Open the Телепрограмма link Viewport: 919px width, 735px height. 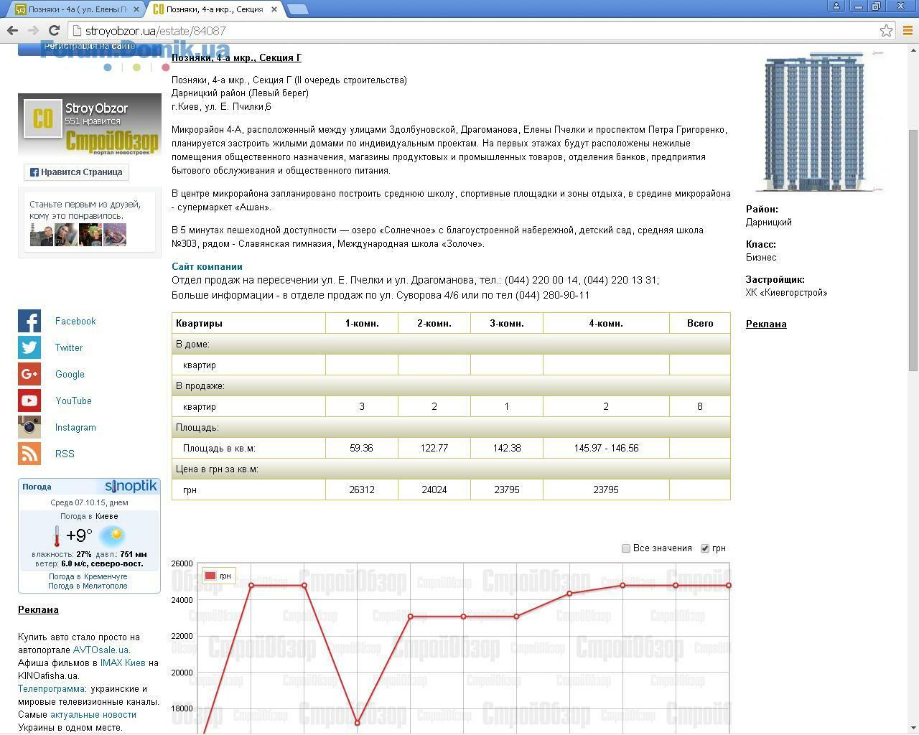pos(51,689)
